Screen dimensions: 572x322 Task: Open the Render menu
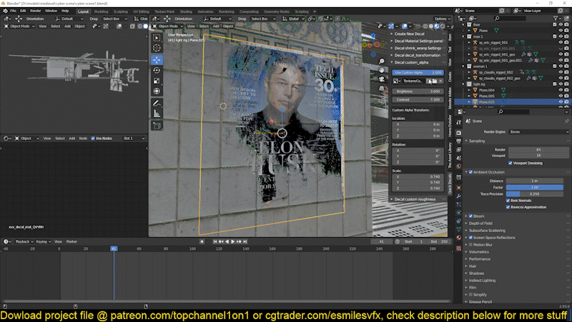[35, 11]
